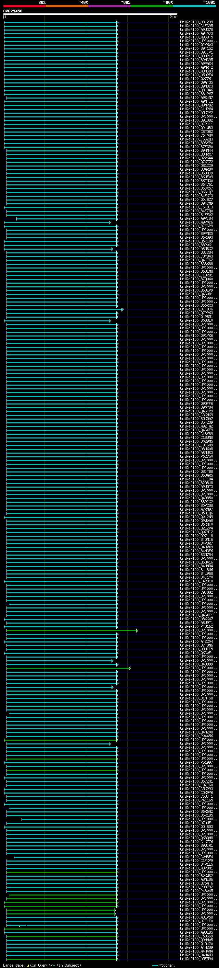Image resolution: width=219 pixels, height=968 pixels.
Task: Select label UniRef100_A5E594
Action: coord(196,959)
